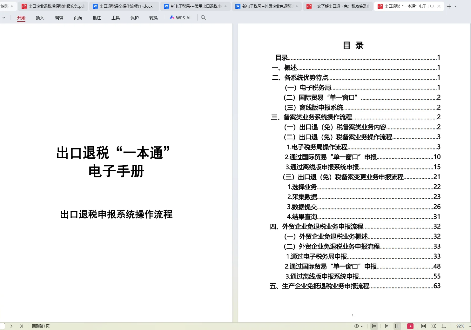This screenshot has width=471, height=330.
Task: Switch to two-page view in the status bar
Action: 397,326
